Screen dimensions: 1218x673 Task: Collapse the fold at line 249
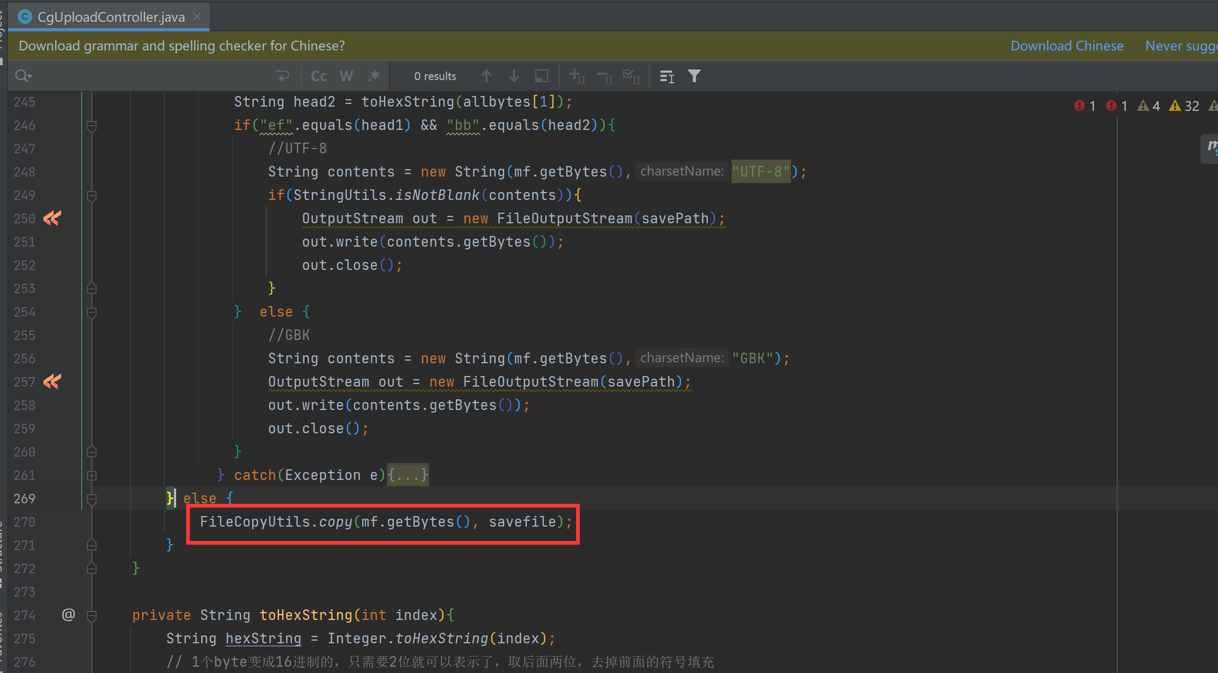tap(92, 196)
